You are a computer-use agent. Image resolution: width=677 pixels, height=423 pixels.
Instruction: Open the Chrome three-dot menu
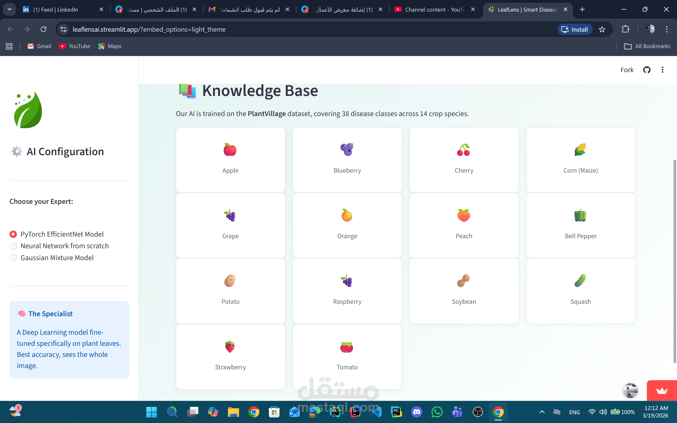pyautogui.click(x=667, y=29)
